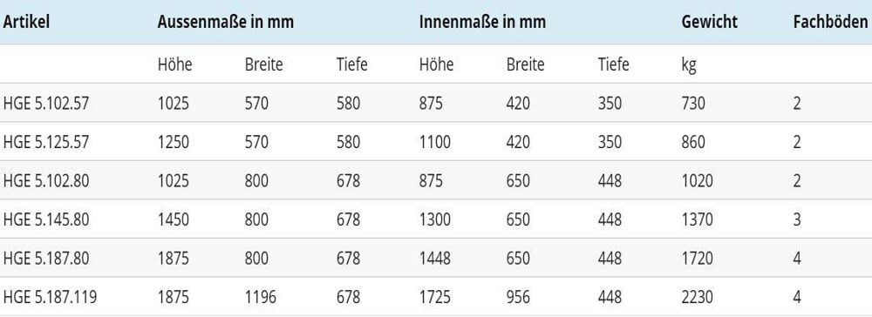Click inner height value 1725
Viewport: 872px width, 317px height.
[x=435, y=298]
